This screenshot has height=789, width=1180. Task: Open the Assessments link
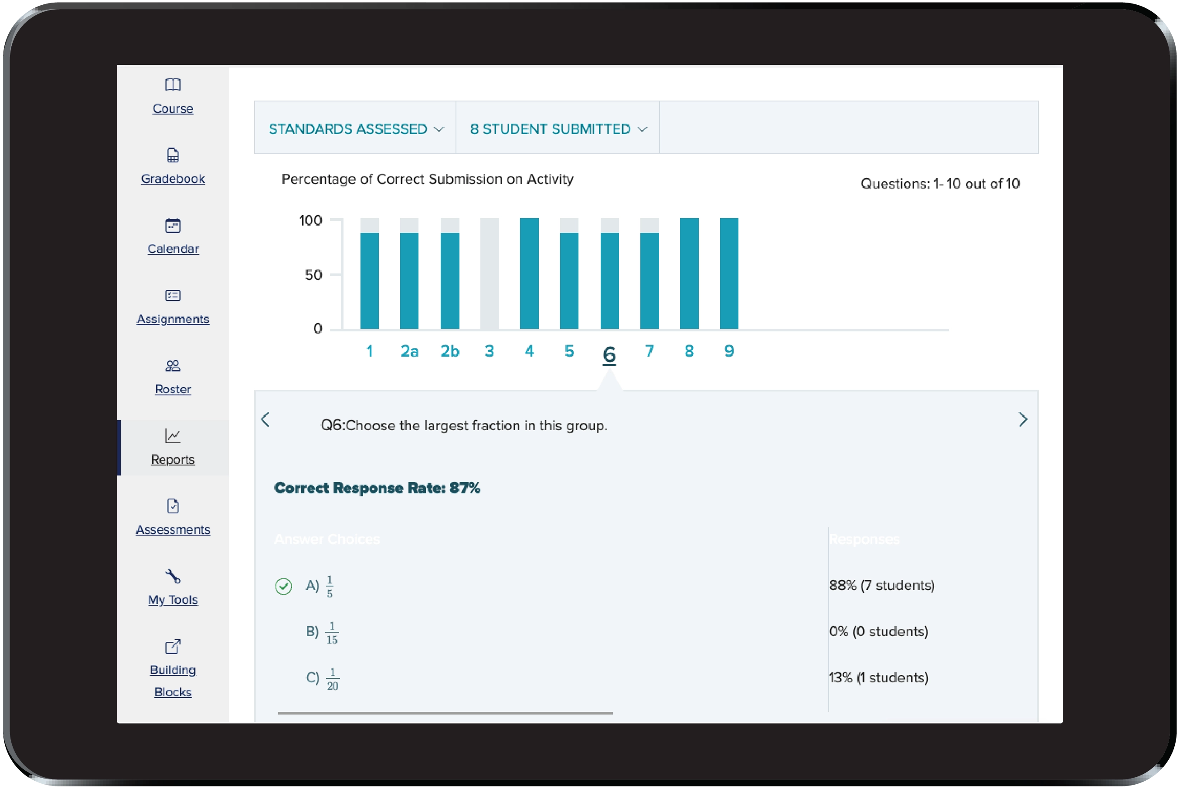(173, 530)
